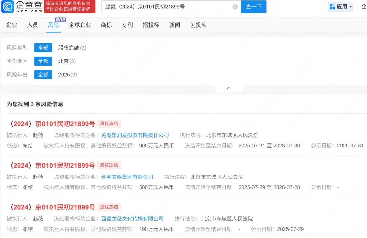367x238 pixels.
Task: Click the 股权冻结 tag on the 西藏龙薇 record
Action: tap(109, 207)
